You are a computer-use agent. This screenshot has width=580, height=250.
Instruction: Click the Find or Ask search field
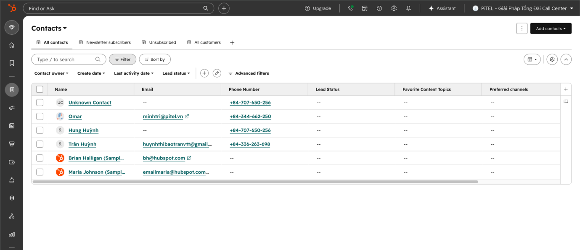click(x=119, y=8)
